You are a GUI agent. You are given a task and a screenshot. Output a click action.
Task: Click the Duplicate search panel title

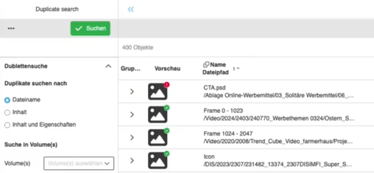(x=57, y=9)
